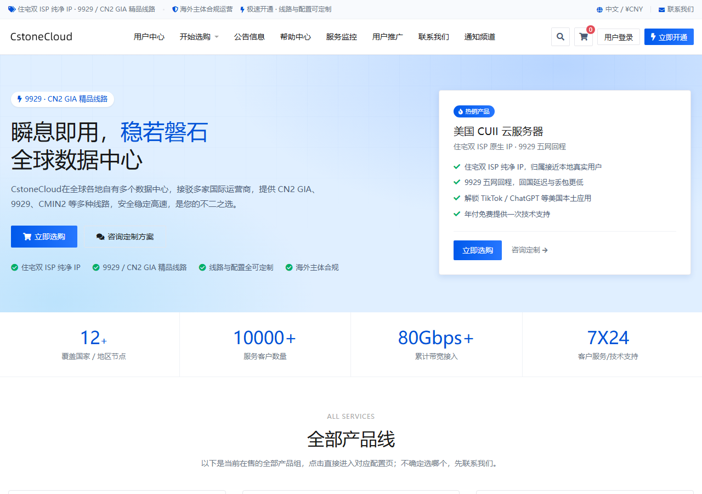This screenshot has height=494, width=702.
Task: Click the shield icon beside 海外主体合规运营
Action: point(175,9)
